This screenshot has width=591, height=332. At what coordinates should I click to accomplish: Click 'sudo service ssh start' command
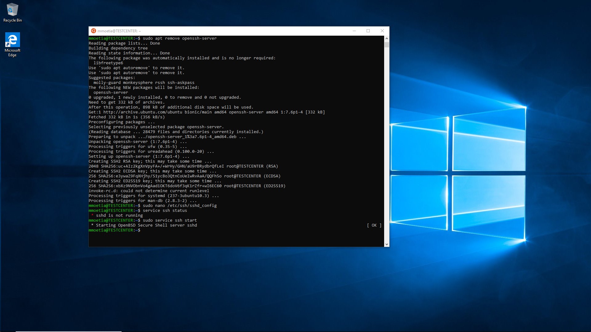pyautogui.click(x=170, y=220)
